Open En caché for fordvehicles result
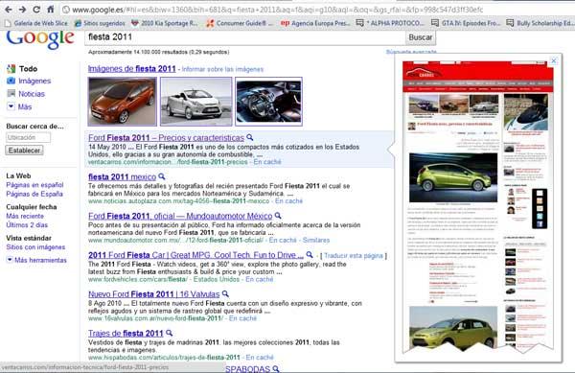Viewport: 575px width, 373px height. coord(260,279)
